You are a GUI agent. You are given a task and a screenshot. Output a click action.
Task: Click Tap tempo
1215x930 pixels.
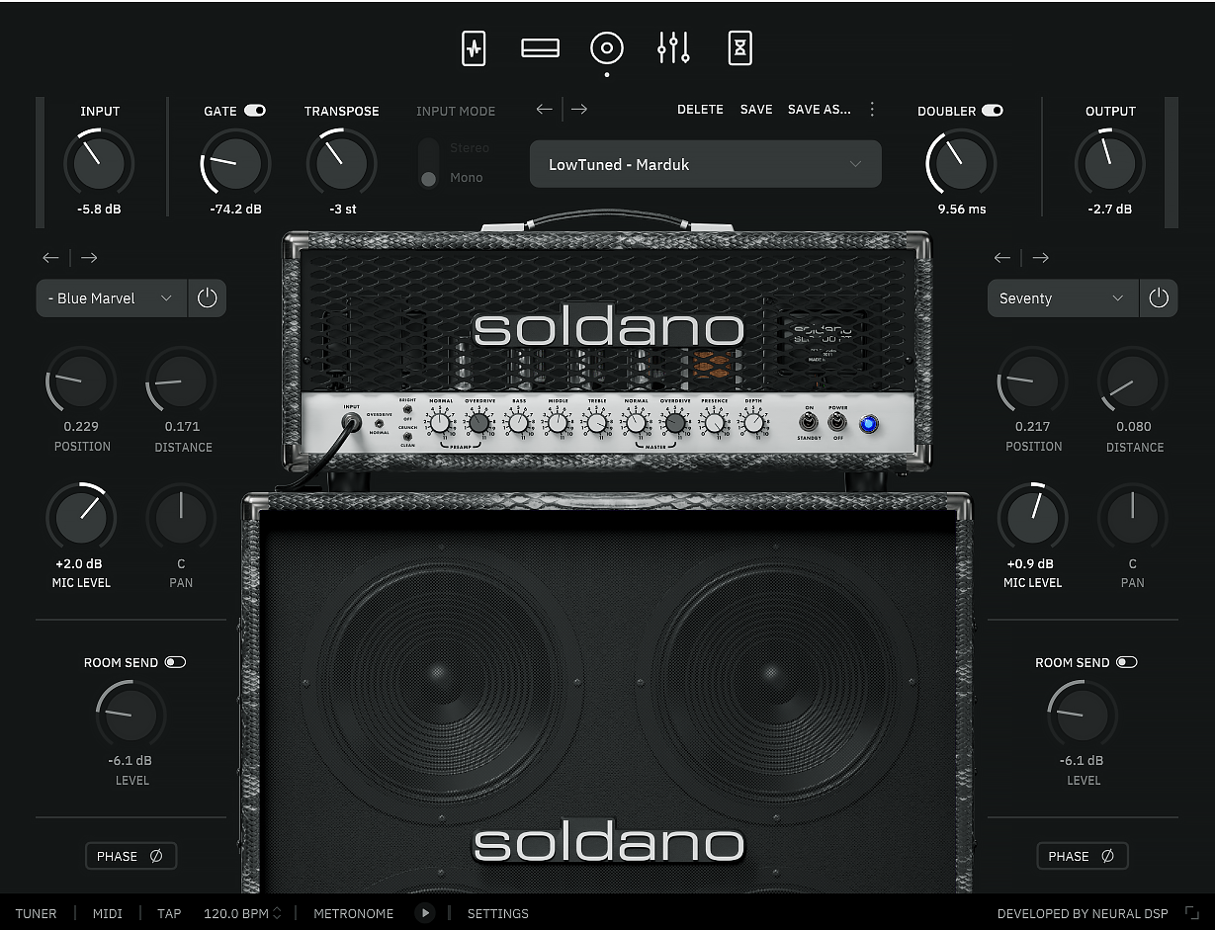[169, 913]
